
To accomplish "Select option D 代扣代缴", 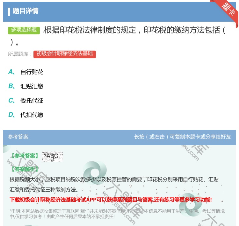I will (x=26, y=115).
